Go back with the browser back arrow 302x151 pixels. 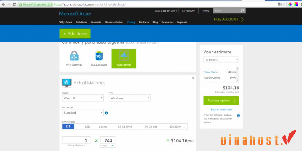[x=3, y=4]
